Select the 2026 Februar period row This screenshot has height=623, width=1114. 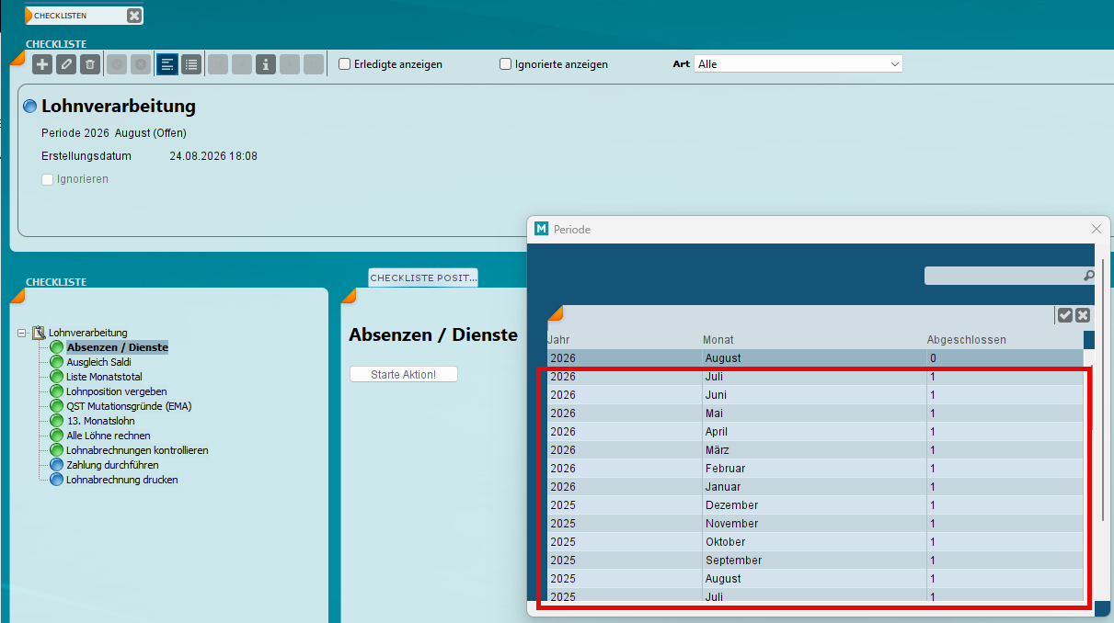tap(815, 469)
